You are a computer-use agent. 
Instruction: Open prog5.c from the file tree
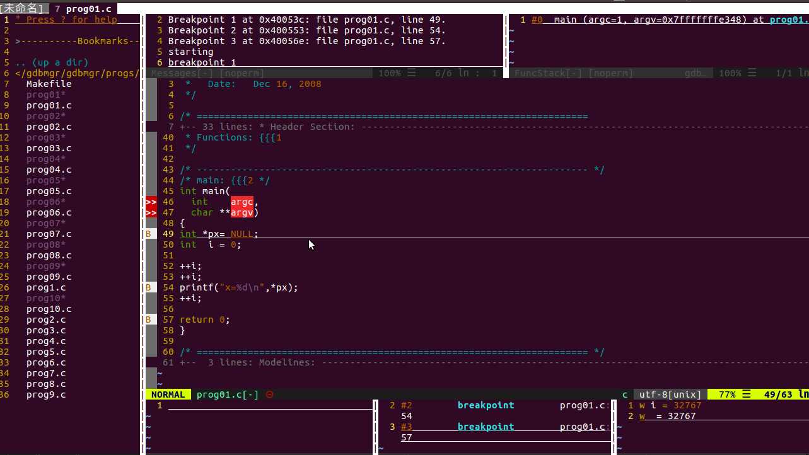pyautogui.click(x=46, y=352)
